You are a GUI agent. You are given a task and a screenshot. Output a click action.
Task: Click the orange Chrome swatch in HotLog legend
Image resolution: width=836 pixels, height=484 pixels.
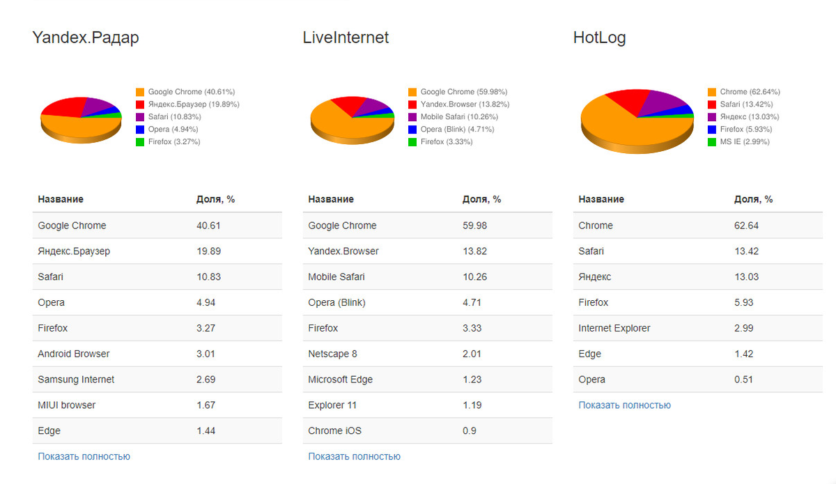[712, 92]
